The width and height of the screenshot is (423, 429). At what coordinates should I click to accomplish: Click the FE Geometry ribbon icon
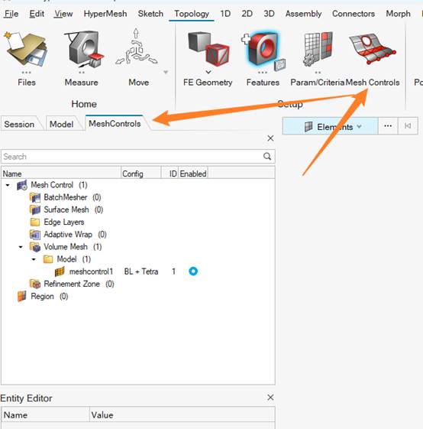(208, 49)
